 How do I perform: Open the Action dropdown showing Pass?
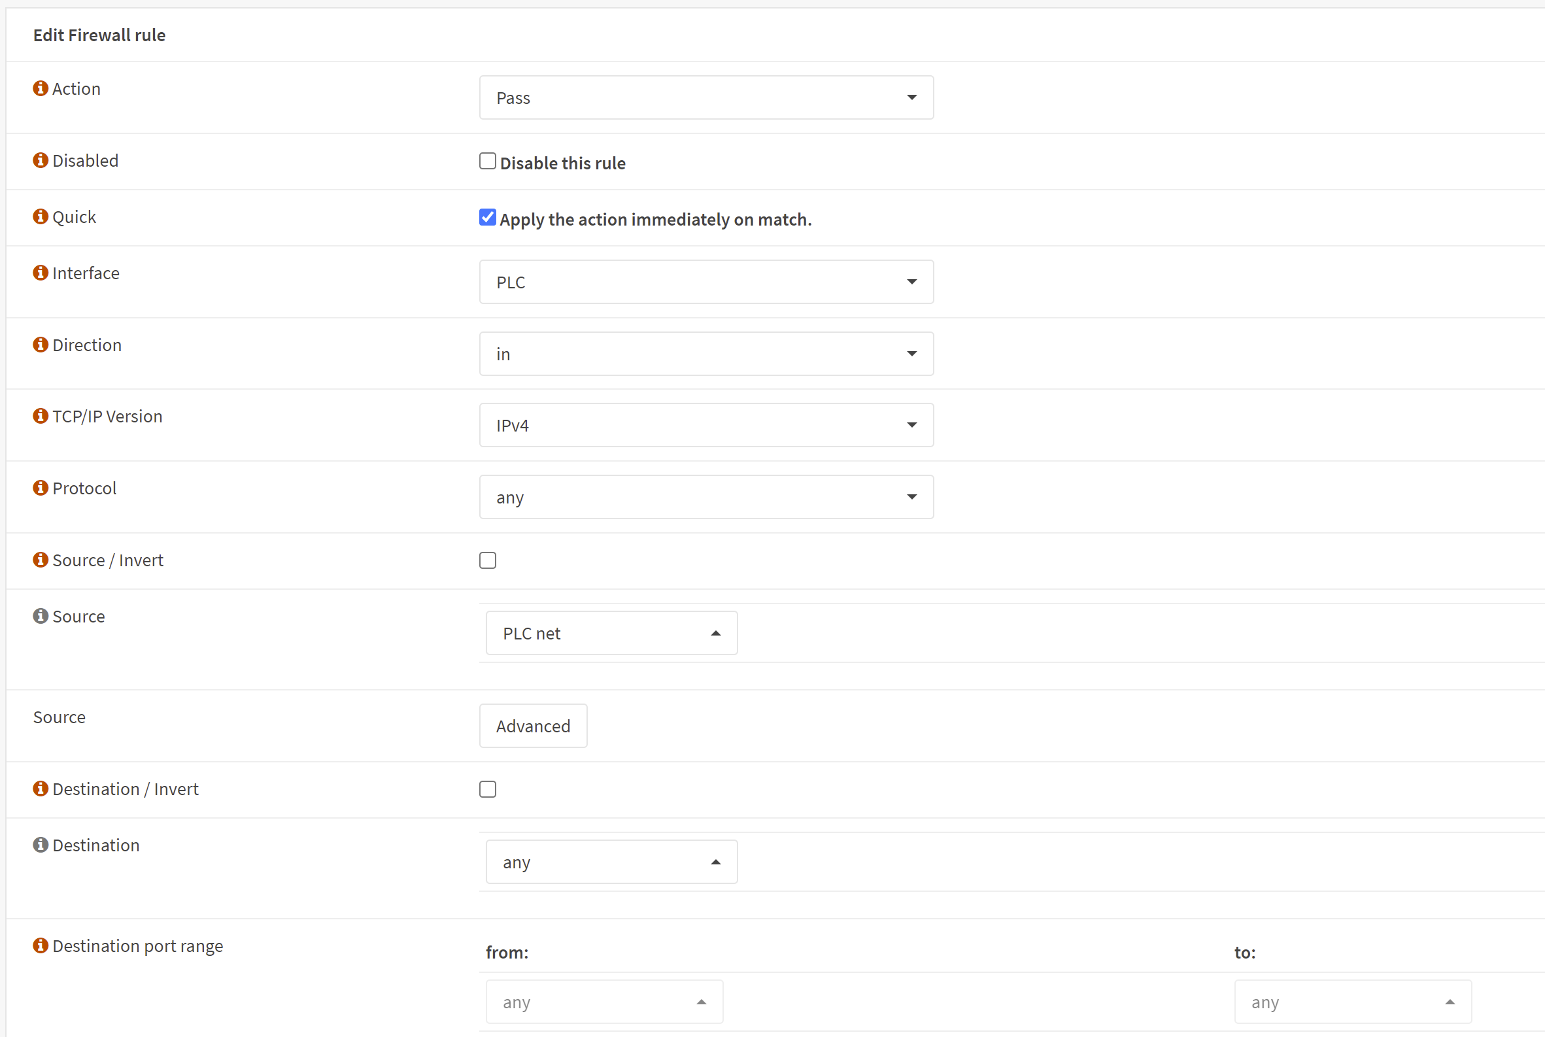click(705, 98)
